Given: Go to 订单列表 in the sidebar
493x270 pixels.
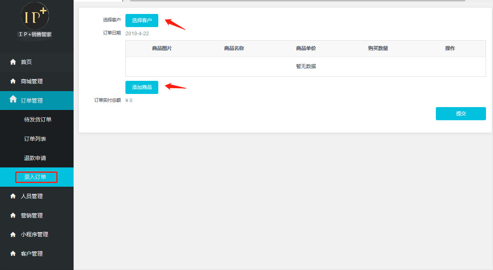Looking at the screenshot, I should coord(35,139).
